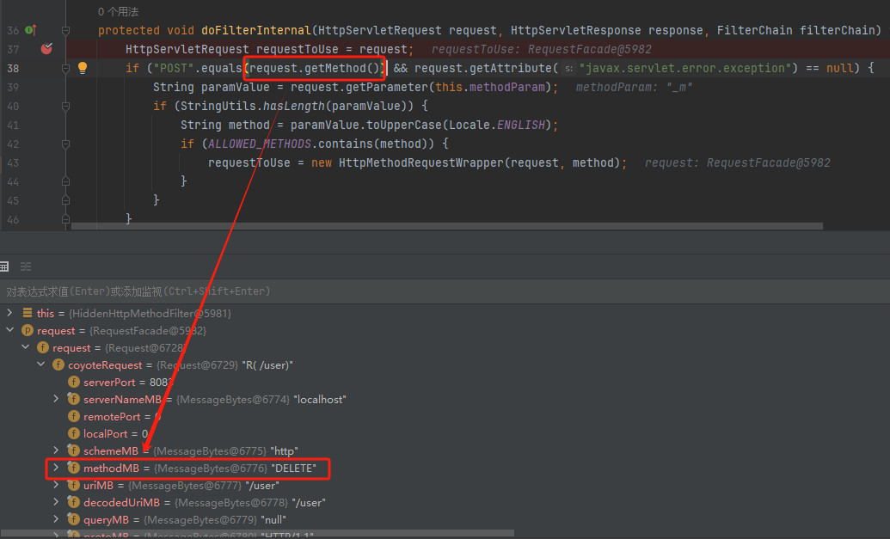Expand the queryMB node
The width and height of the screenshot is (890, 539).
tap(56, 519)
